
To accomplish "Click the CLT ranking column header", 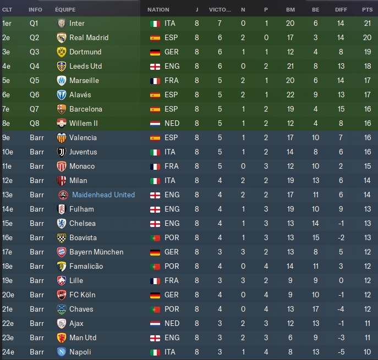I will click(7, 10).
